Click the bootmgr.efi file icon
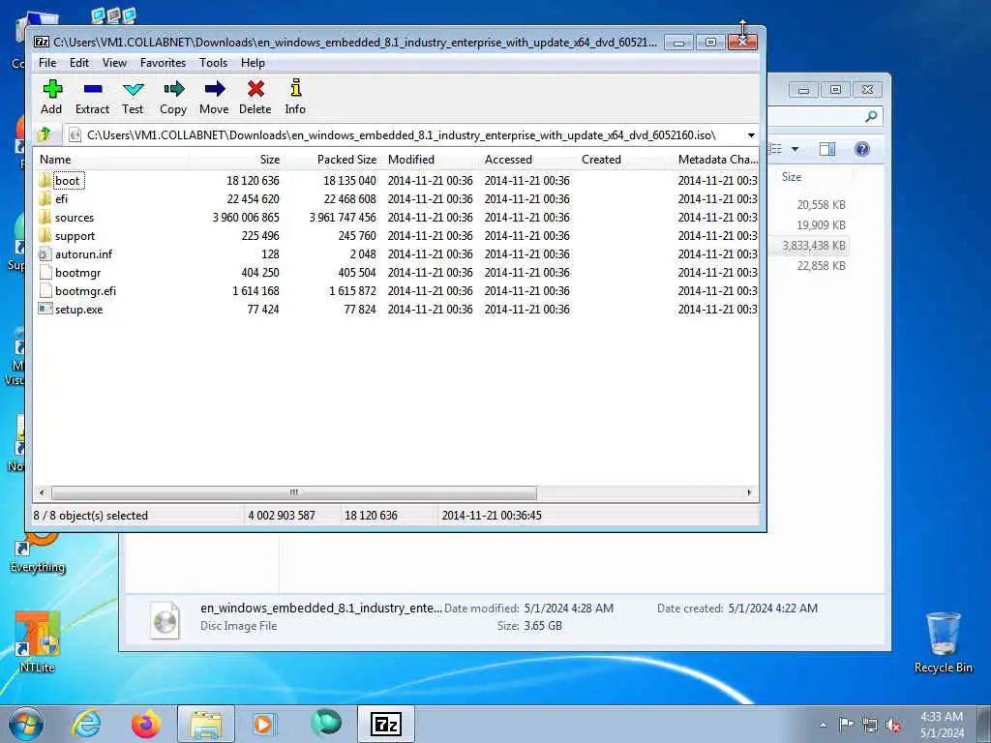 coord(45,290)
